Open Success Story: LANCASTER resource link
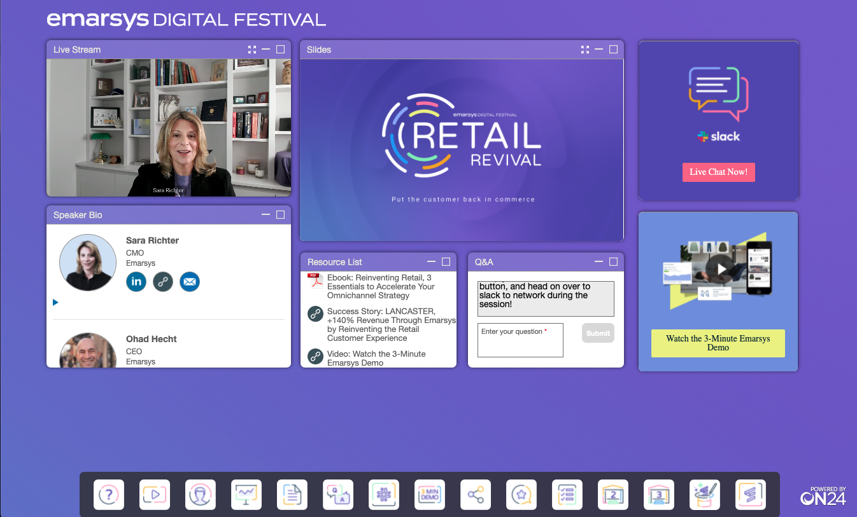Image resolution: width=857 pixels, height=517 pixels. click(391, 325)
